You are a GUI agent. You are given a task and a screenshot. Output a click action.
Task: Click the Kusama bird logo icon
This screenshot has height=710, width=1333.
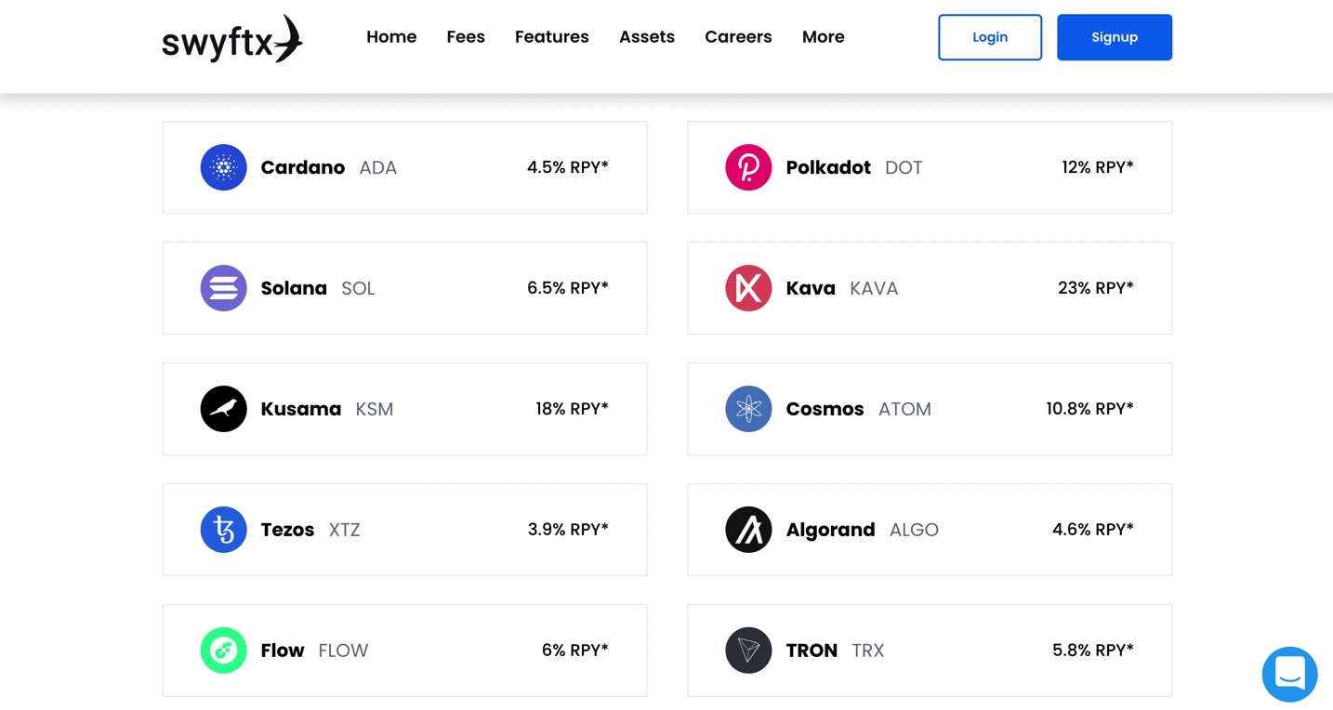[223, 409]
